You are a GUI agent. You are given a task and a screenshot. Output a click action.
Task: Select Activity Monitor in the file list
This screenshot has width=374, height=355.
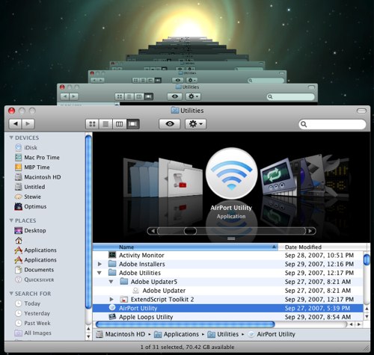[x=228, y=255]
